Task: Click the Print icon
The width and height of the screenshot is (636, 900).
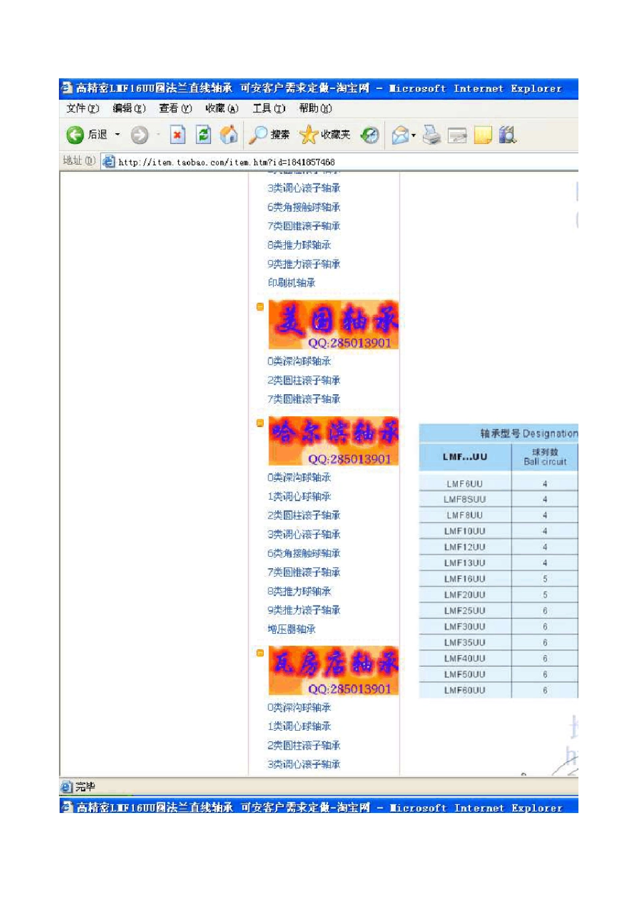Action: [x=432, y=135]
